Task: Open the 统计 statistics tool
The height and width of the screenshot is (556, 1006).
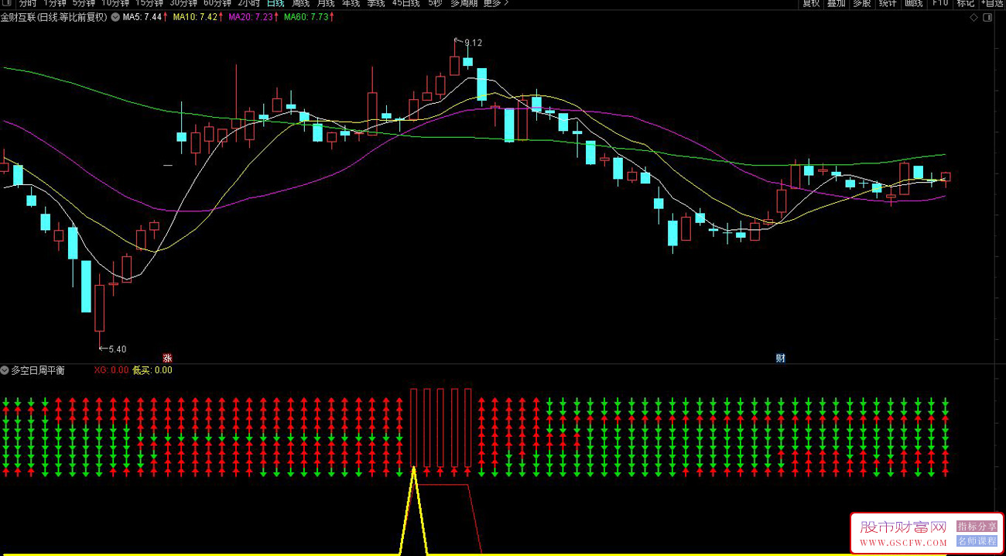Action: (x=888, y=3)
